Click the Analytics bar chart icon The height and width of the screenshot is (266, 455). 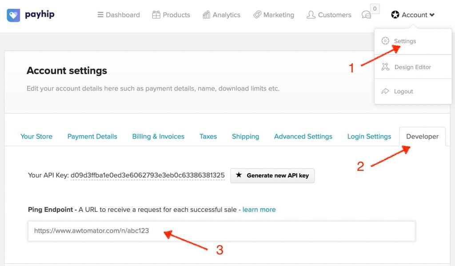click(206, 15)
